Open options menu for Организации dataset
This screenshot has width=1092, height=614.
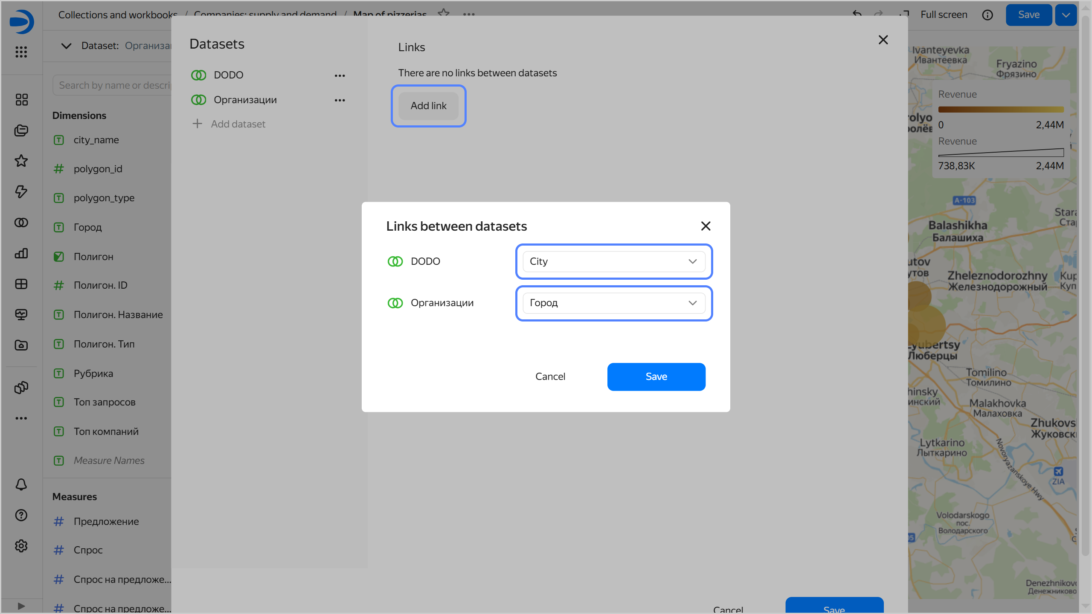pyautogui.click(x=340, y=100)
